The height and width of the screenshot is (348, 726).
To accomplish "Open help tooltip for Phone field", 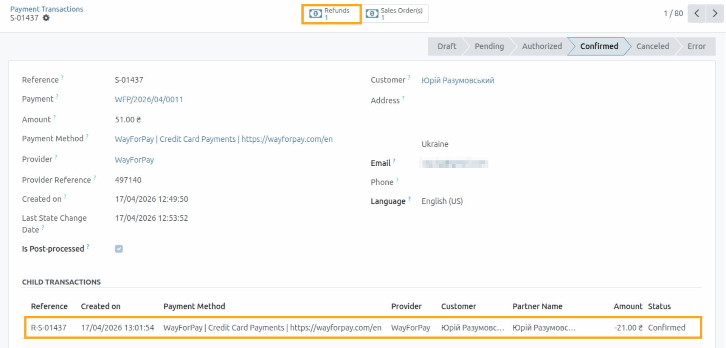I will 397,180.
